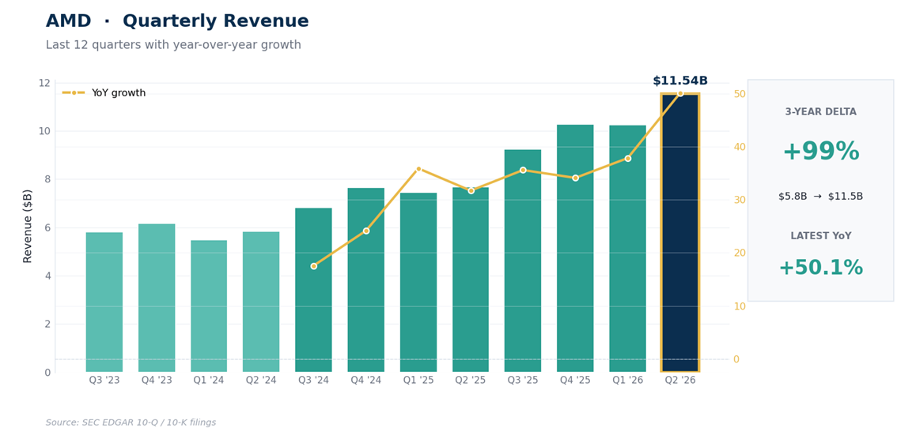Select the Q2 '25 revenue bar
The height and width of the screenshot is (443, 912).
tap(471, 280)
